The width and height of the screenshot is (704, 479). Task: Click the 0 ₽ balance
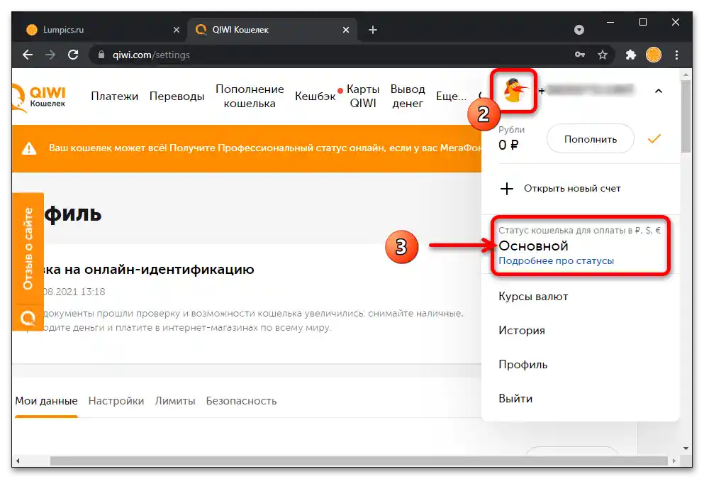tap(509, 145)
